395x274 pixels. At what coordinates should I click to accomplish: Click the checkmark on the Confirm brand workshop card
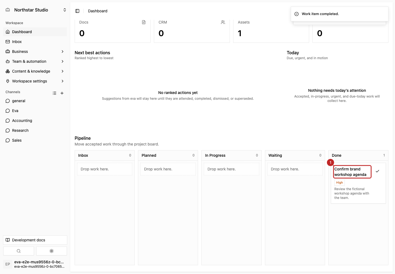point(377,171)
